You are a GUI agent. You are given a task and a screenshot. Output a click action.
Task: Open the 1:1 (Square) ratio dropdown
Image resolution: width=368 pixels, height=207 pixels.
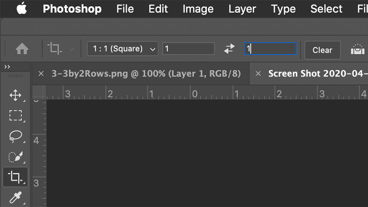click(x=122, y=49)
